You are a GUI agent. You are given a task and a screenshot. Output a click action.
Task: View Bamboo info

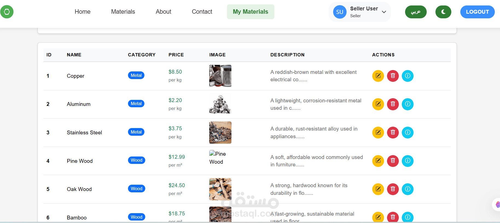[x=408, y=217]
